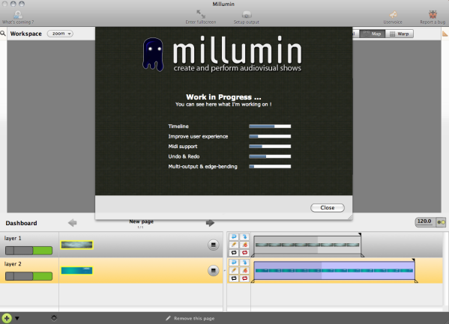Click layer 2 pencil with red mark icon
The image size is (449, 324).
[244, 270]
